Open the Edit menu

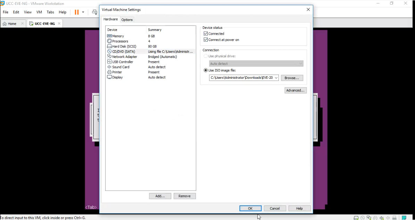pyautogui.click(x=16, y=12)
